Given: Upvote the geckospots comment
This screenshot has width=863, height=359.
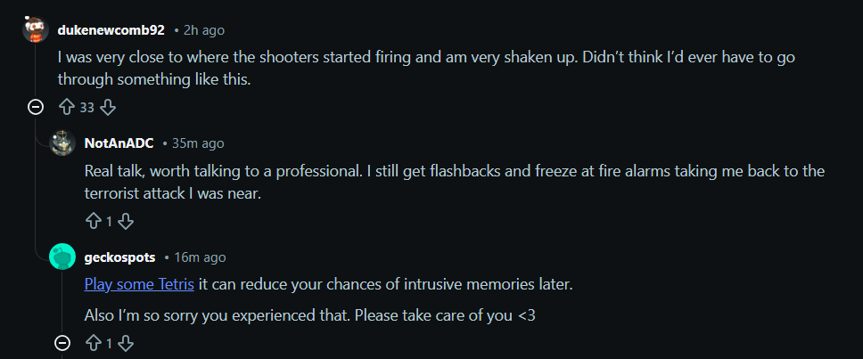Looking at the screenshot, I should [x=92, y=343].
